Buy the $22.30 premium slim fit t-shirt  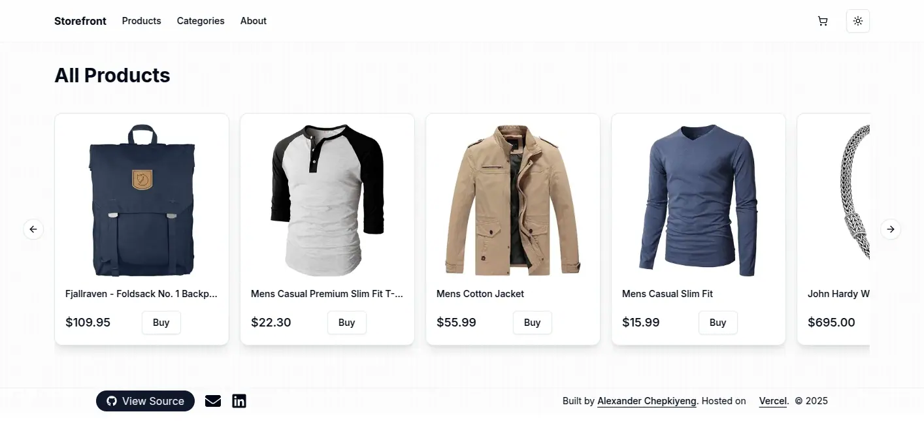click(x=346, y=322)
